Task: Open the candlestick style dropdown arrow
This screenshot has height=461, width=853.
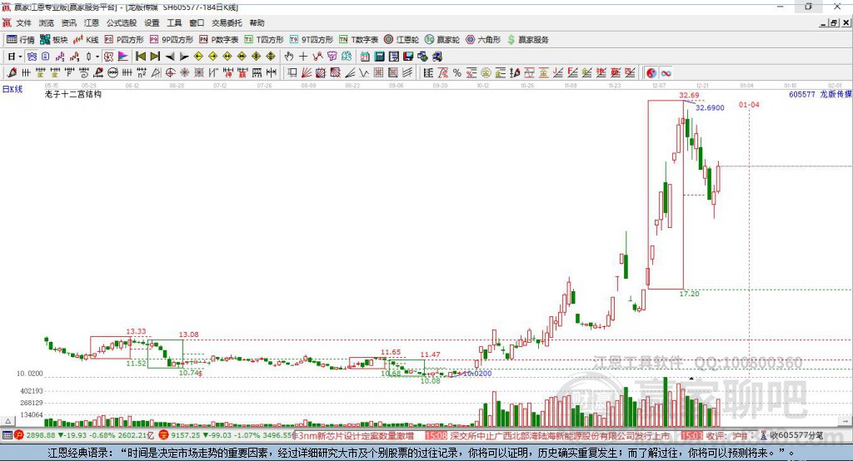Action: click(x=97, y=56)
